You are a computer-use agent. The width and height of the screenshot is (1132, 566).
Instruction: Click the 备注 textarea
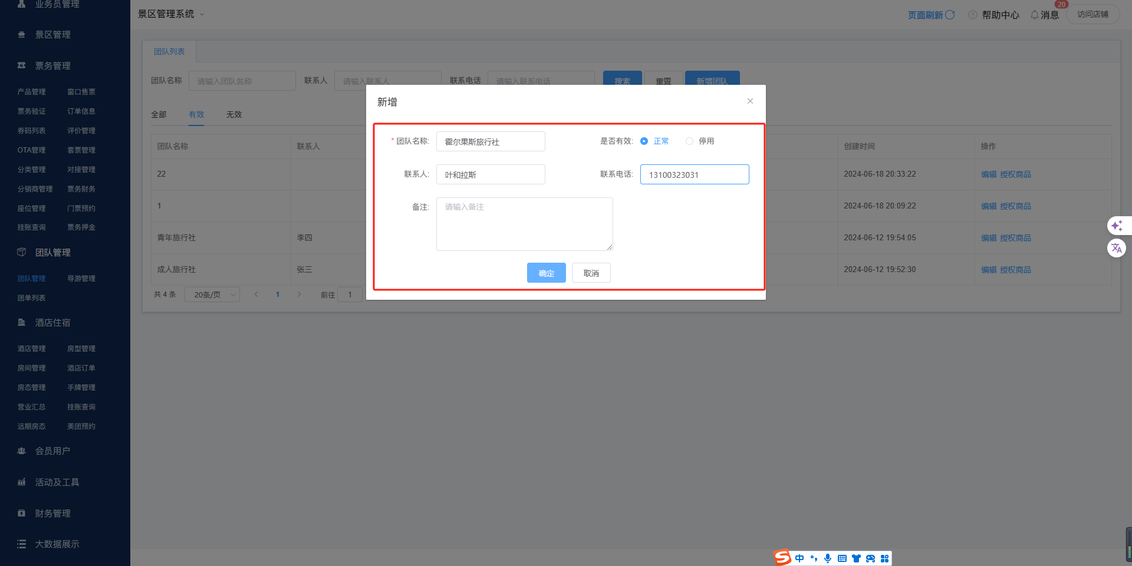(524, 224)
